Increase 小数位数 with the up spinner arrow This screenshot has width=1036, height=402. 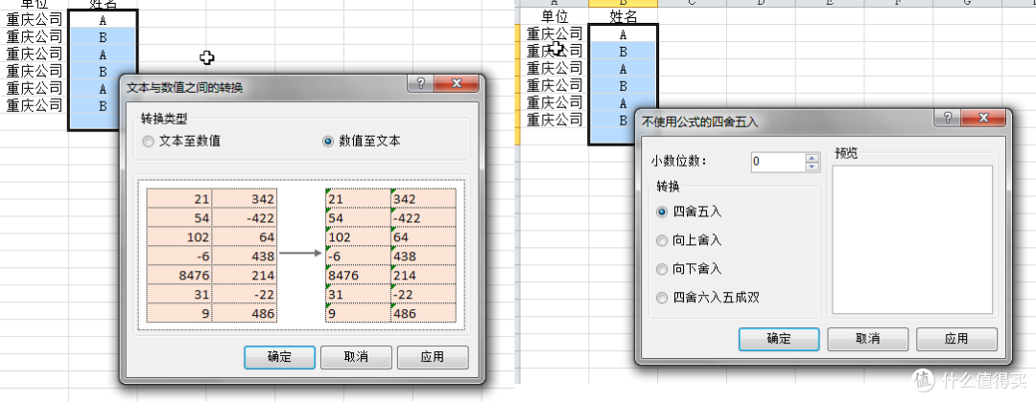click(812, 158)
